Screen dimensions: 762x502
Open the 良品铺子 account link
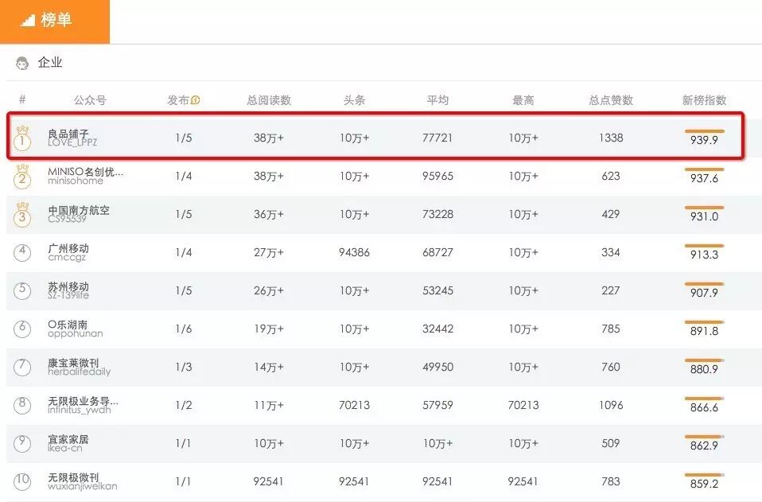coord(68,134)
